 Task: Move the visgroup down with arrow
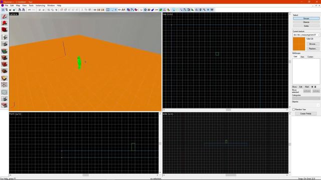315,87
